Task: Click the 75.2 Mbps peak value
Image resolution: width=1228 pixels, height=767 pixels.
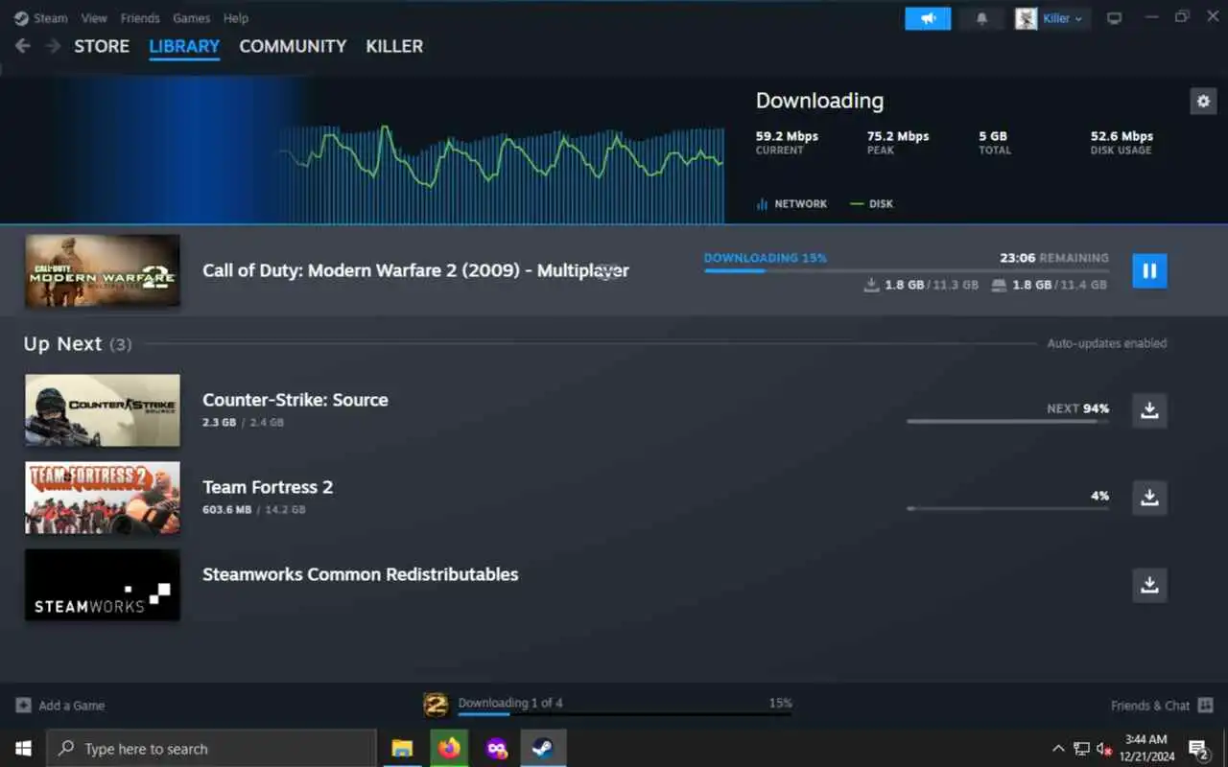Action: coord(898,136)
